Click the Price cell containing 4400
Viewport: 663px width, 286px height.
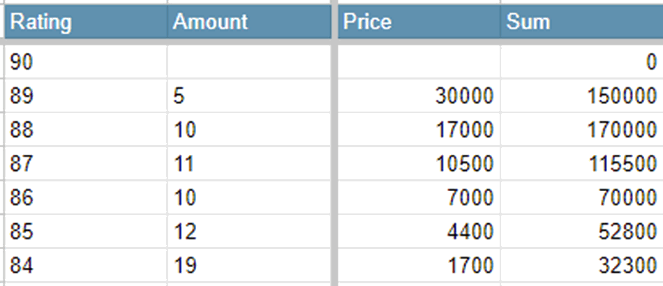[419, 231]
